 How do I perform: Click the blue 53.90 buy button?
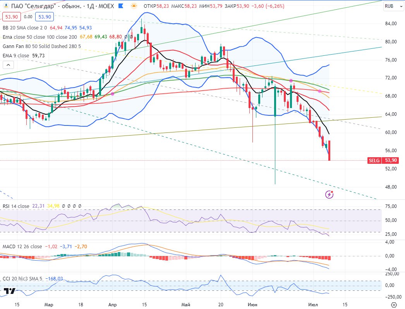(45, 17)
